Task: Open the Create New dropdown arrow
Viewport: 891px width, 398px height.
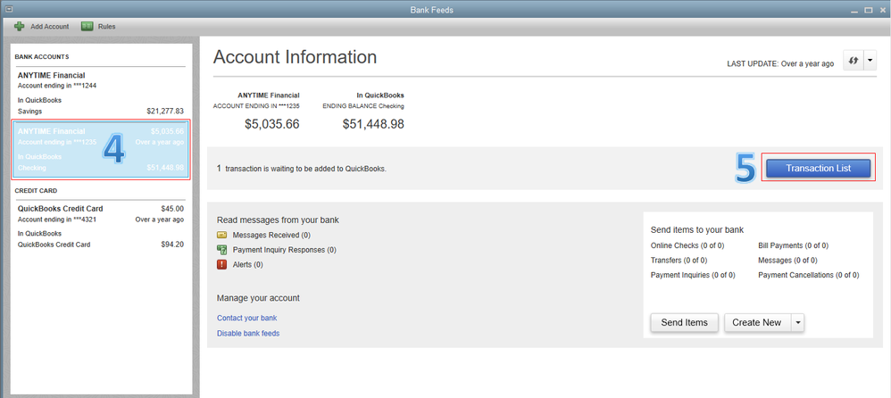Action: point(797,322)
